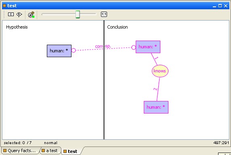Click the zoom slider thumb

[78, 14]
